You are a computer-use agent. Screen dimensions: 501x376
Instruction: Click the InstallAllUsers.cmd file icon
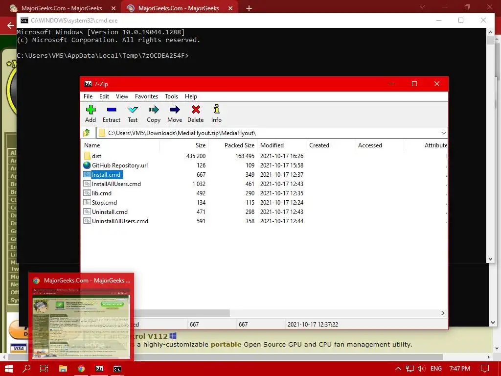(87, 184)
